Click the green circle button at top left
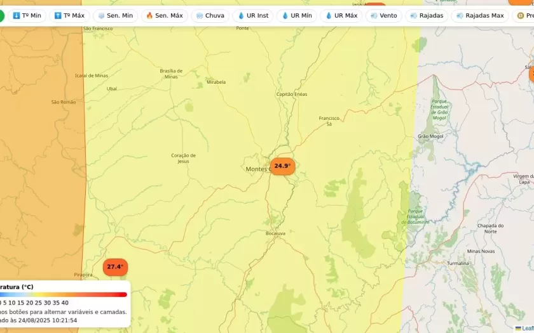Viewport: 534px width, 333px height. point(1,15)
